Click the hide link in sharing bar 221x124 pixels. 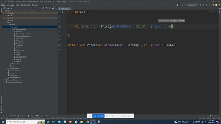click(x=90, y=116)
